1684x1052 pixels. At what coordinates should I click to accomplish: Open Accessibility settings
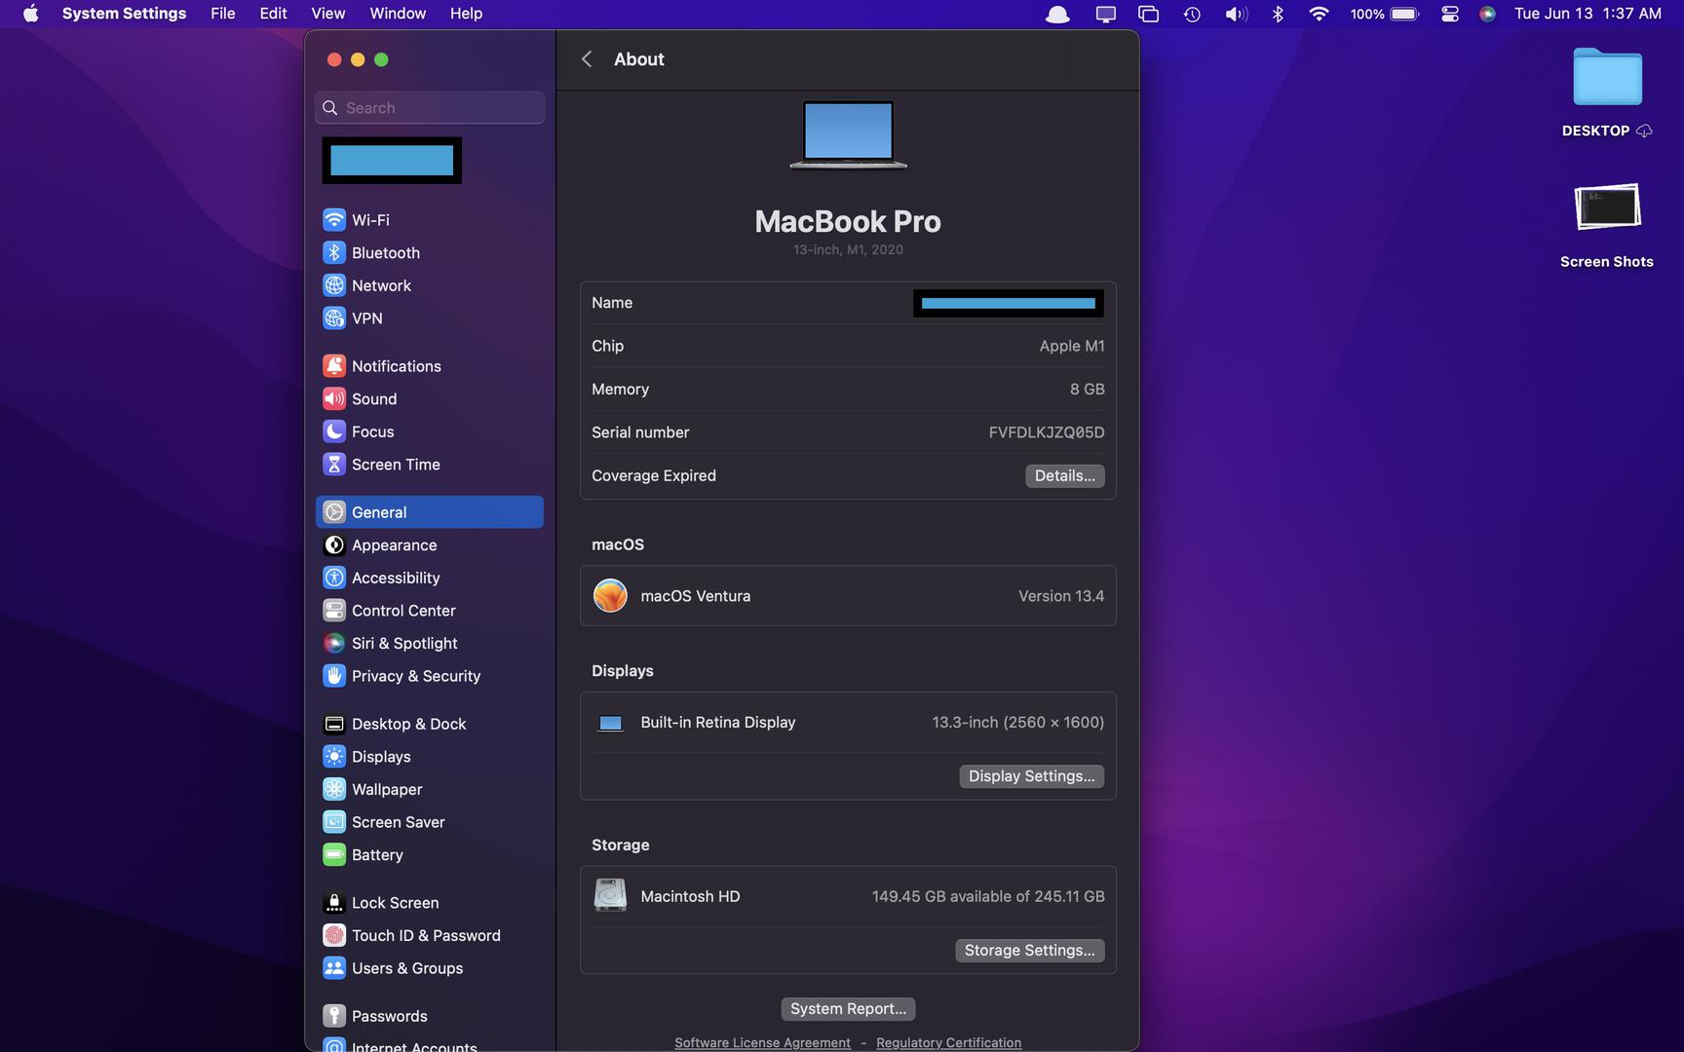click(429, 578)
